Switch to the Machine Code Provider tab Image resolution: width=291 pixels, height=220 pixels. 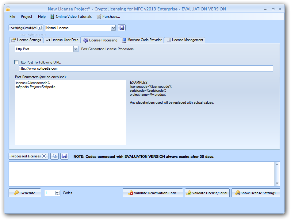[x=142, y=40]
